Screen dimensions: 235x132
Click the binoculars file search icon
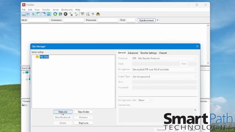(98, 14)
